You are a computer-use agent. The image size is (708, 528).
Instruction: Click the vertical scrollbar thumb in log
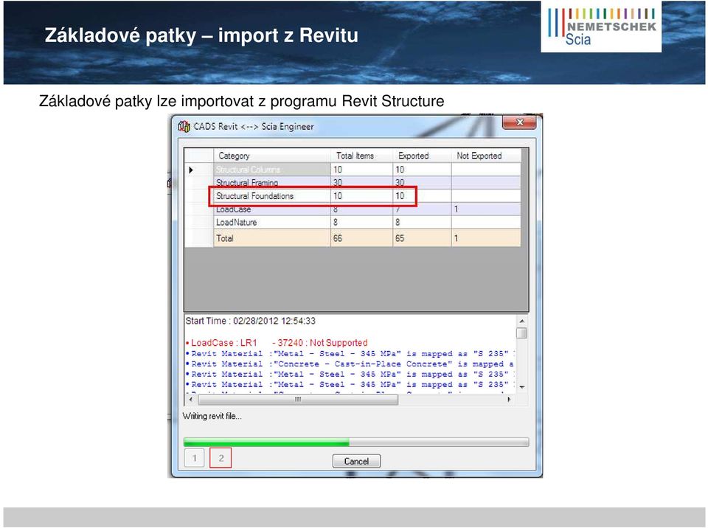[521, 333]
